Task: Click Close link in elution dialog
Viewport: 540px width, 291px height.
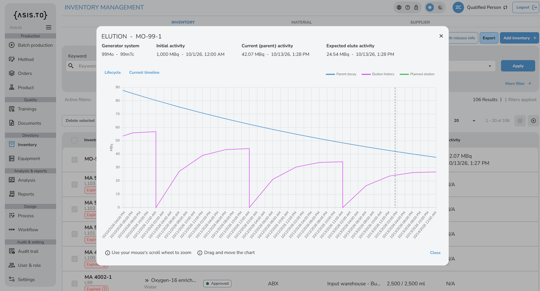Action: [x=435, y=253]
